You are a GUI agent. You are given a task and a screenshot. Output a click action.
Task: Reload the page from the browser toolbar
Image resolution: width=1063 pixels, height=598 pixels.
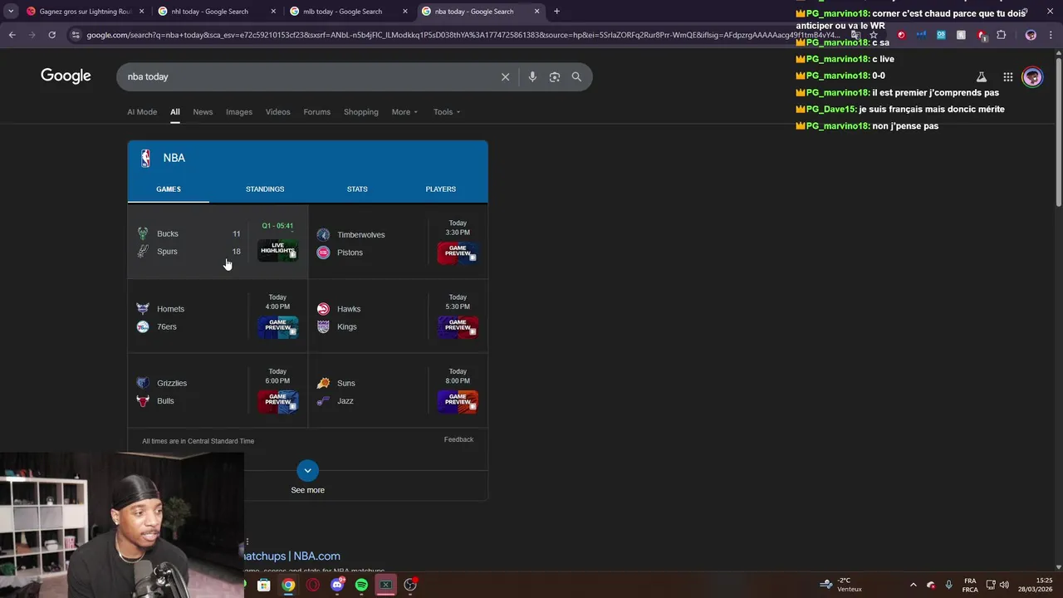pyautogui.click(x=51, y=35)
